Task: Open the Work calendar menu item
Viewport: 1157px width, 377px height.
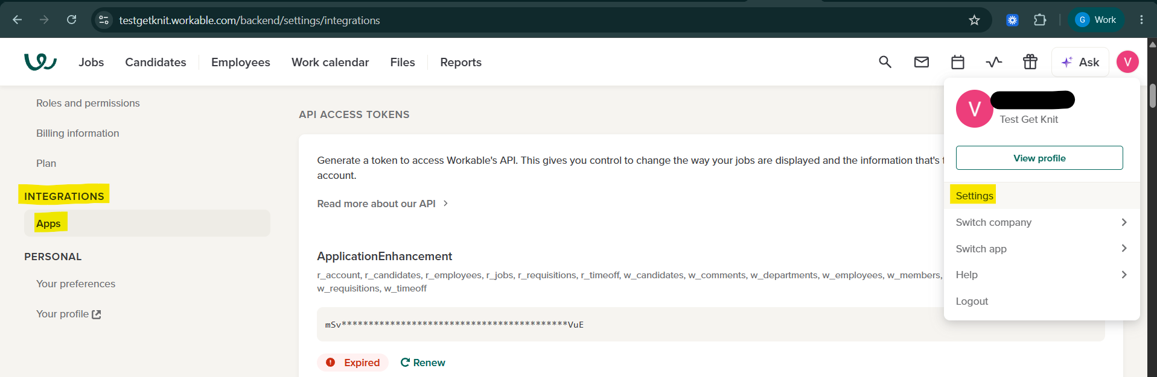Action: pyautogui.click(x=330, y=63)
